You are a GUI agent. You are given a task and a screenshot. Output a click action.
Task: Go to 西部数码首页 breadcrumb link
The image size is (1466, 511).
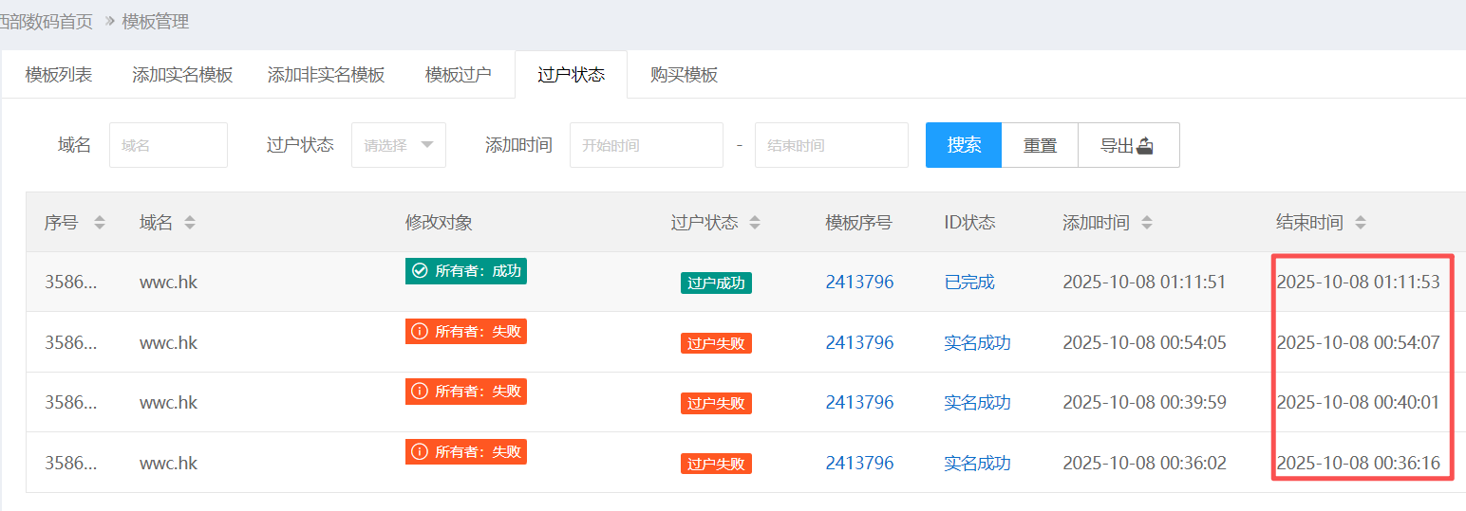(x=47, y=22)
